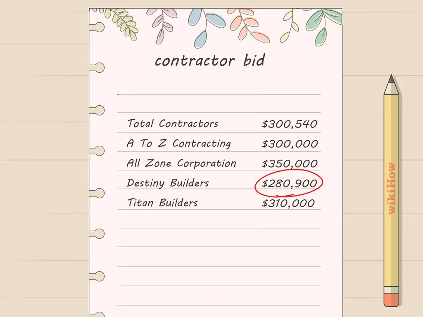Select the Destiny Builders label
The image size is (423, 317).
[168, 183]
